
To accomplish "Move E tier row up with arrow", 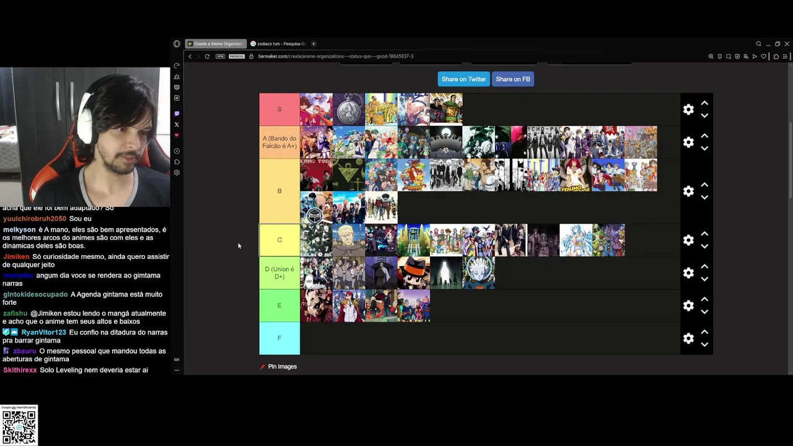I will tap(704, 299).
